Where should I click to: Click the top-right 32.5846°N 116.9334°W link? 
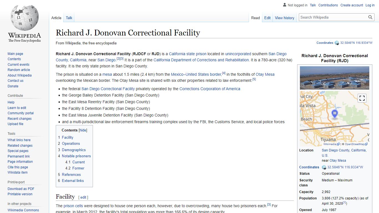pos(356,43)
